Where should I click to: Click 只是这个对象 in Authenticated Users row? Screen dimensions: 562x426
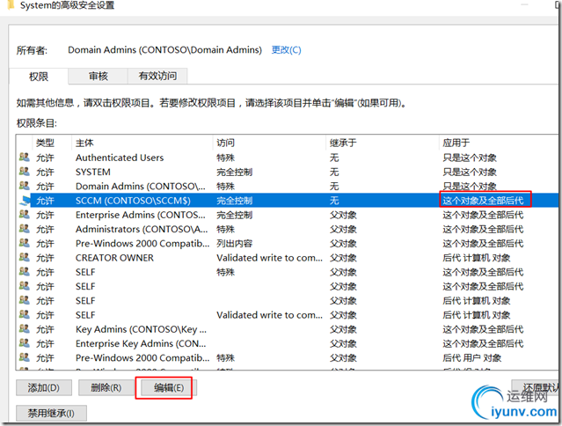pos(470,158)
